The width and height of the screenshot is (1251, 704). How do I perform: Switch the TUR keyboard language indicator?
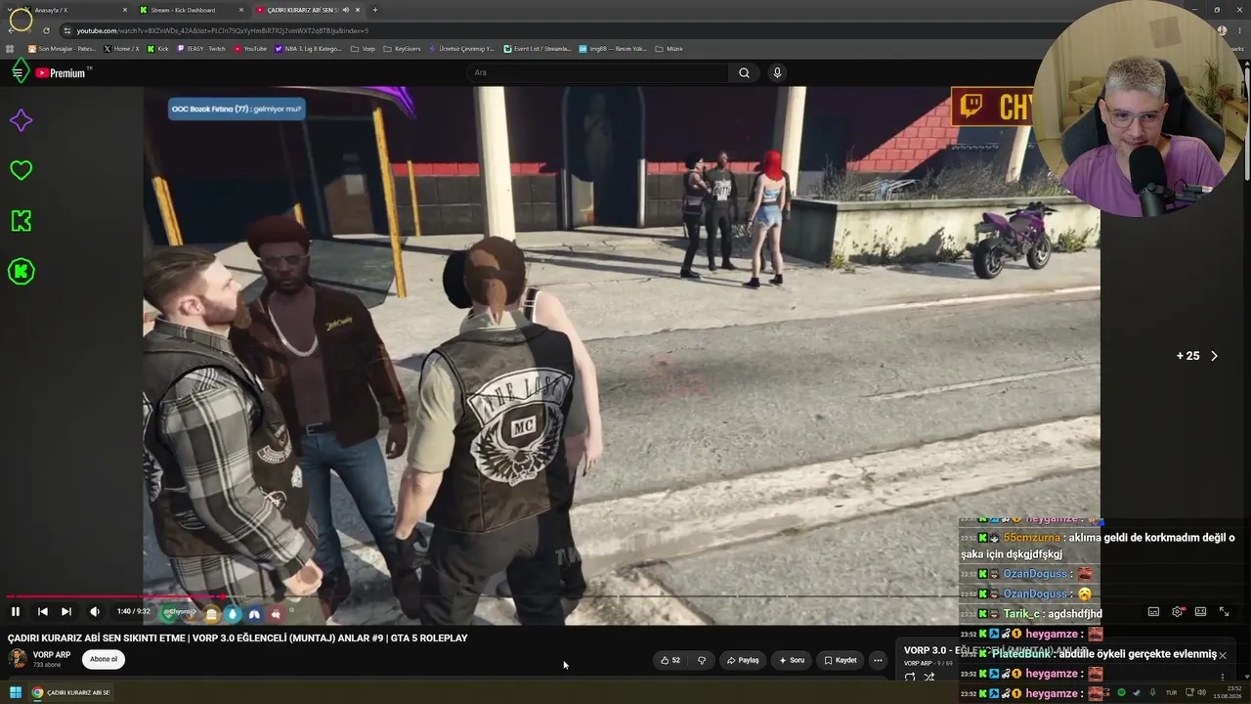pyautogui.click(x=1171, y=693)
